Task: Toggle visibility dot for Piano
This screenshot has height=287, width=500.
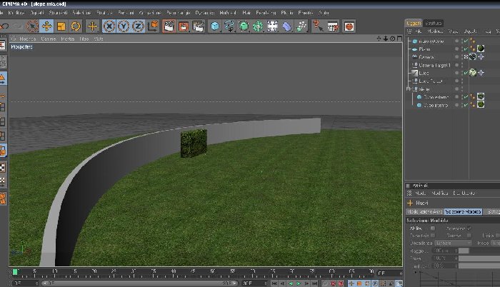Action: [x=456, y=49]
